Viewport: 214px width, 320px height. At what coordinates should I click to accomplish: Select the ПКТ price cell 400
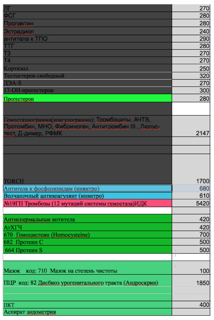pyautogui.click(x=191, y=305)
